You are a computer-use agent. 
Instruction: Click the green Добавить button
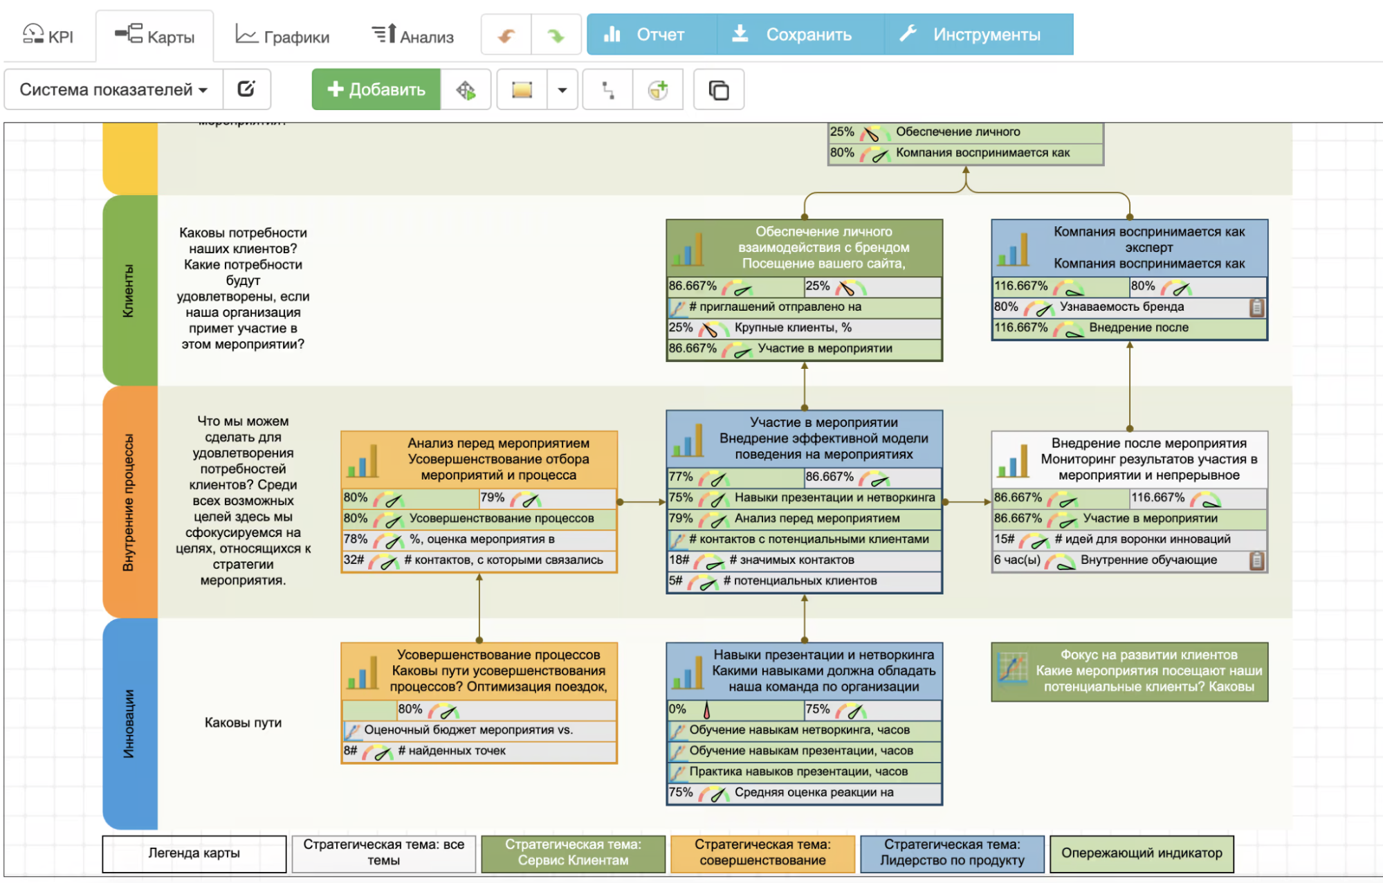click(376, 89)
